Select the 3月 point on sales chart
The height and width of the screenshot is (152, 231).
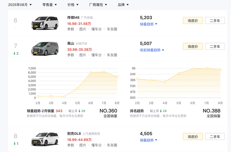click(x=51, y=96)
